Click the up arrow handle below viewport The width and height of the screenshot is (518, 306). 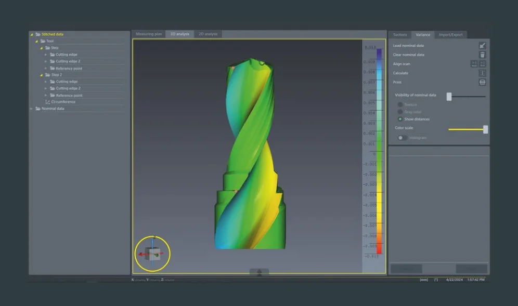point(259,272)
